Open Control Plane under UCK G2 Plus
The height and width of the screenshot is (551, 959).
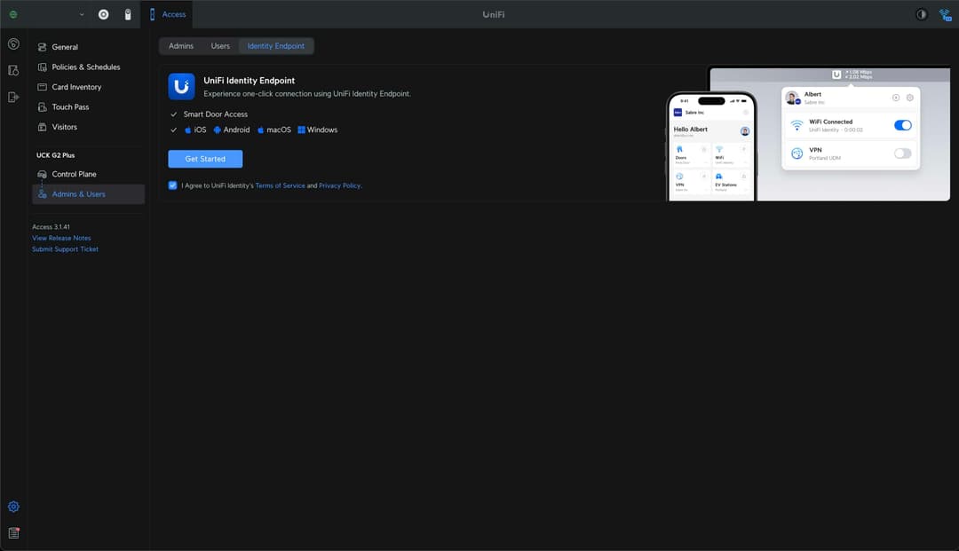pyautogui.click(x=88, y=174)
